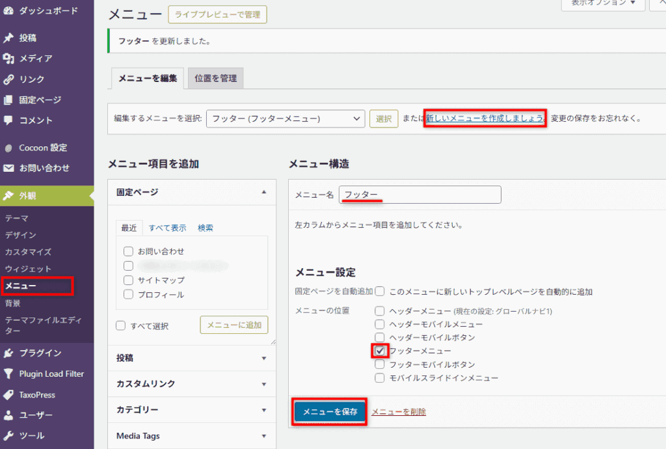The width and height of the screenshot is (666, 449).
Task: Click the メニューを削除 link
Action: pyautogui.click(x=398, y=412)
